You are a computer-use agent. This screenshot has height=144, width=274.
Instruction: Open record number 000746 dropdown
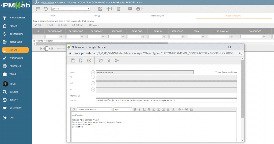click(x=89, y=9)
